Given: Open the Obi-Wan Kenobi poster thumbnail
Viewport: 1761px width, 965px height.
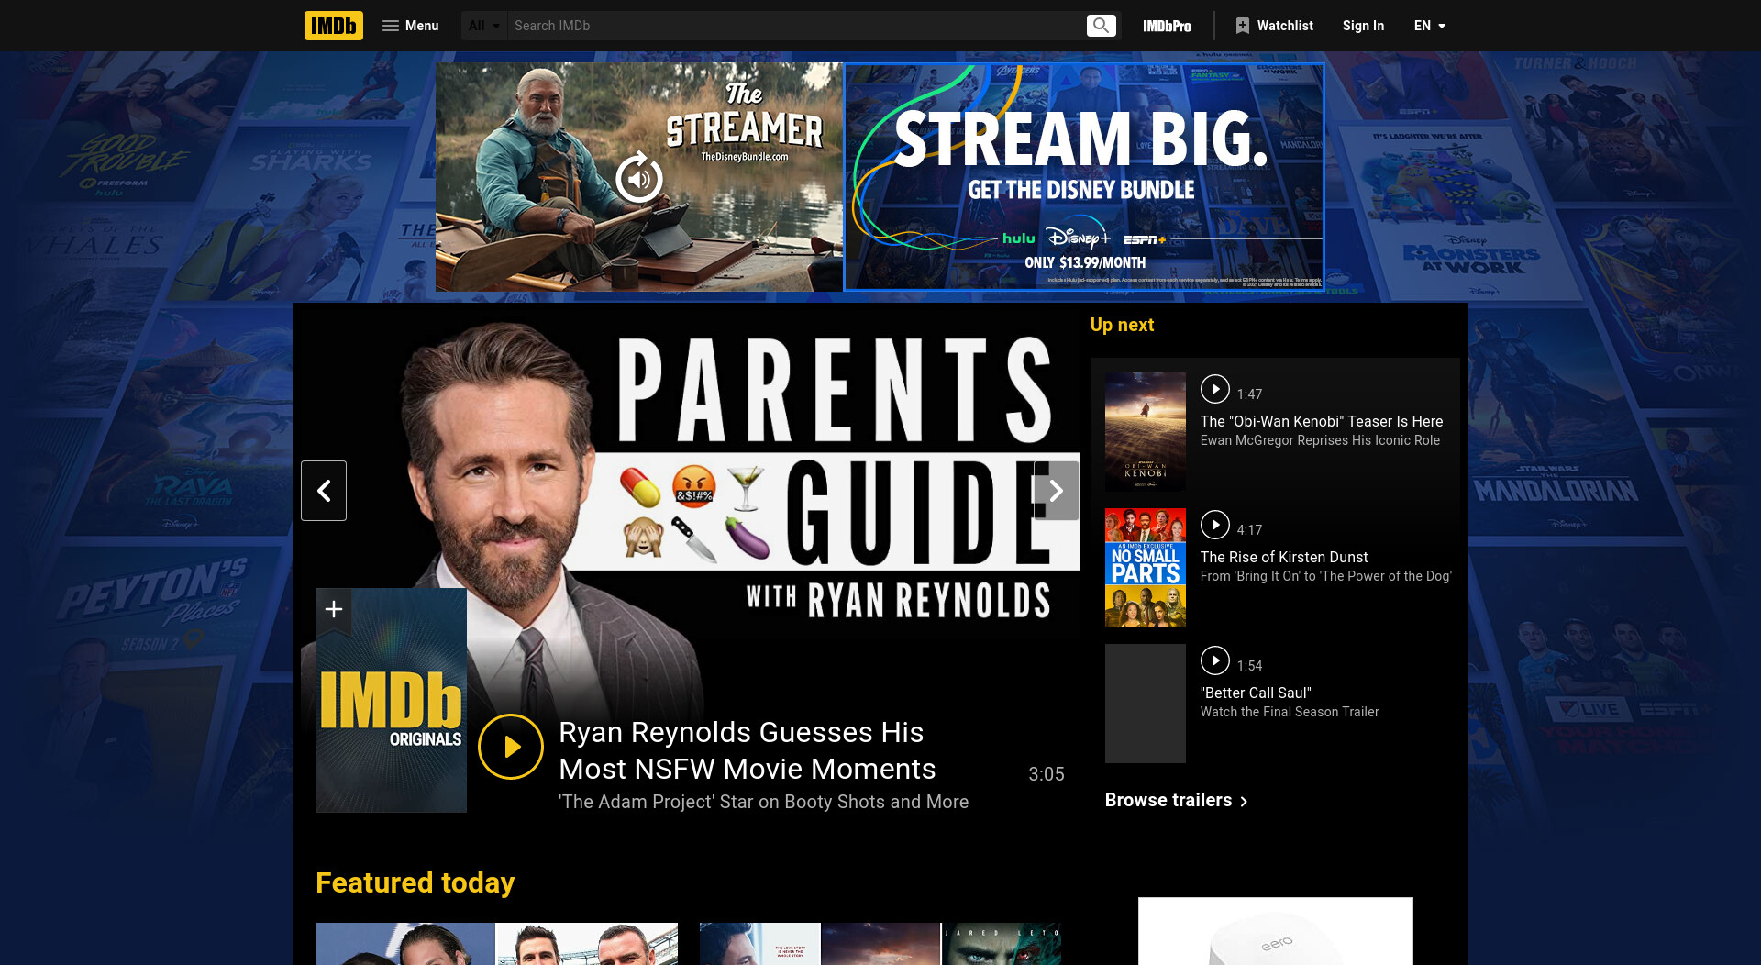Looking at the screenshot, I should coord(1145,432).
